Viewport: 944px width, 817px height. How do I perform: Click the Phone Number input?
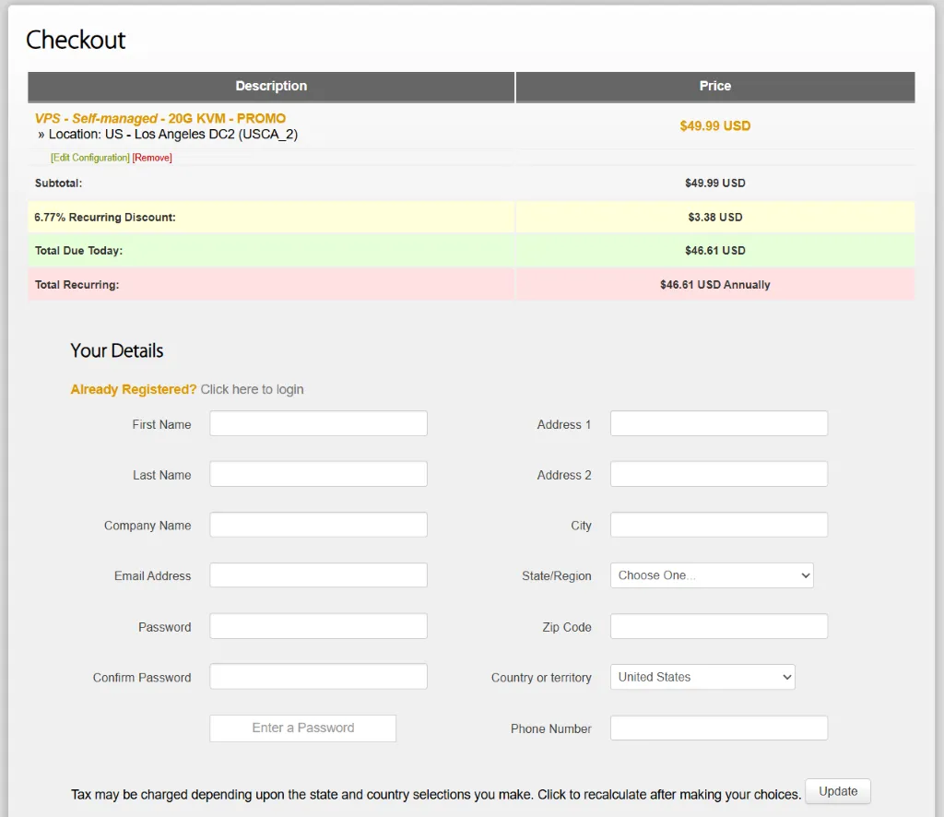pos(718,728)
